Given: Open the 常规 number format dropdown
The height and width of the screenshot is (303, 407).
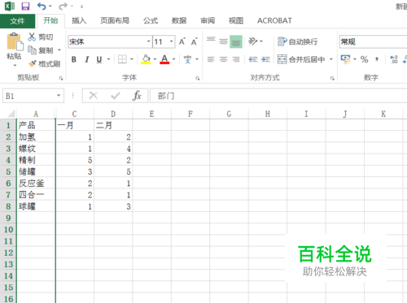Looking at the screenshot, I should coord(373,41).
